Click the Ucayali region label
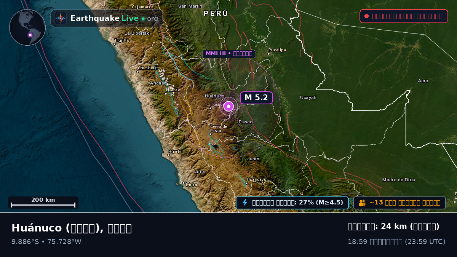This screenshot has width=457, height=257. tap(308, 97)
